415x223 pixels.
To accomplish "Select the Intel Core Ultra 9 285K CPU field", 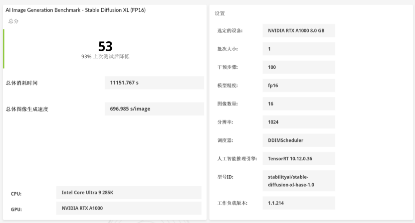I will pos(129,193).
